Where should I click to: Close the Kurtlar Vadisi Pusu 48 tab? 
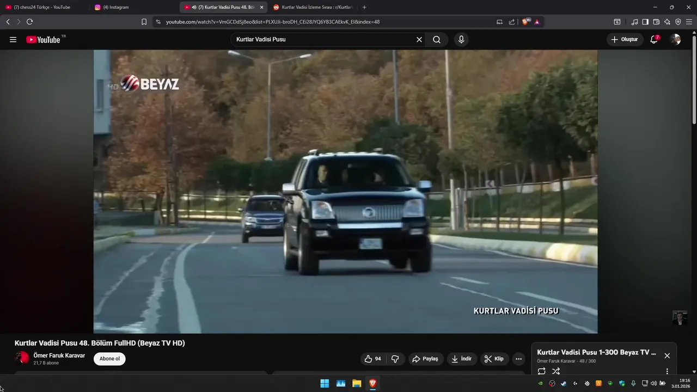[261, 7]
